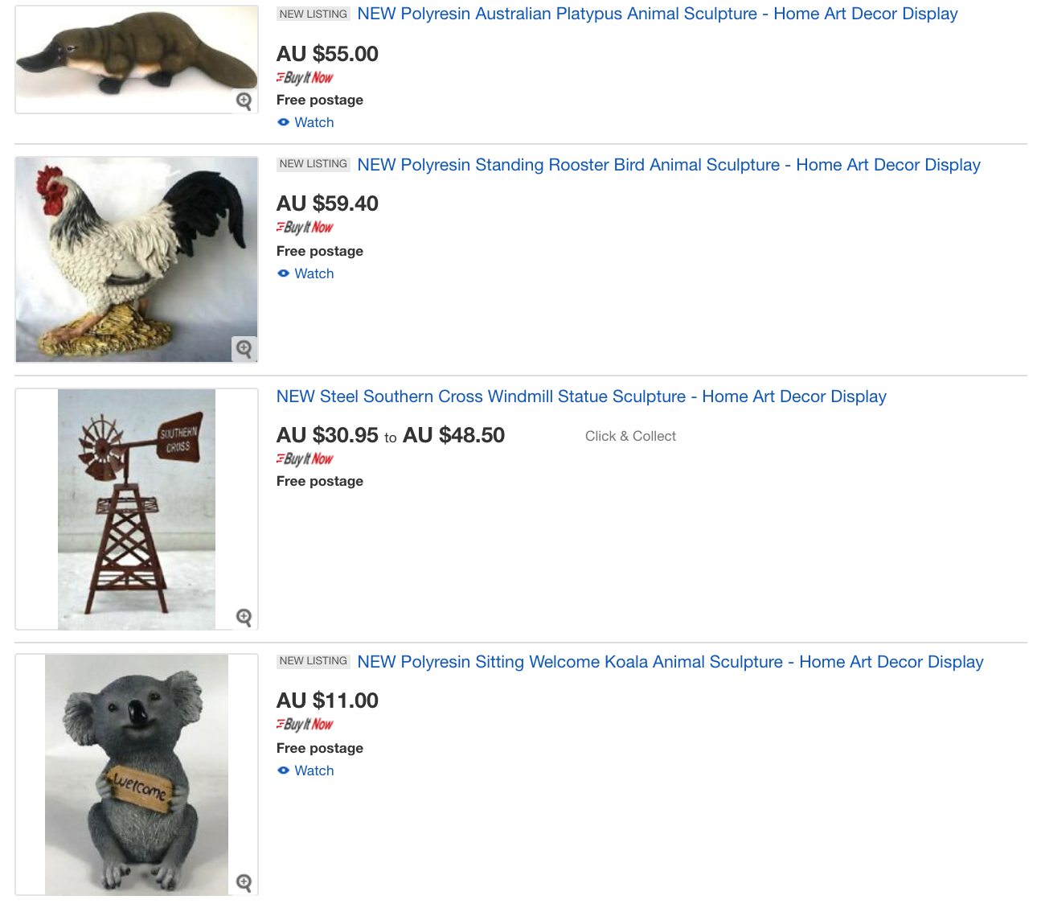This screenshot has width=1037, height=904.
Task: View the welcome koala thumbnail
Action: coord(137,772)
